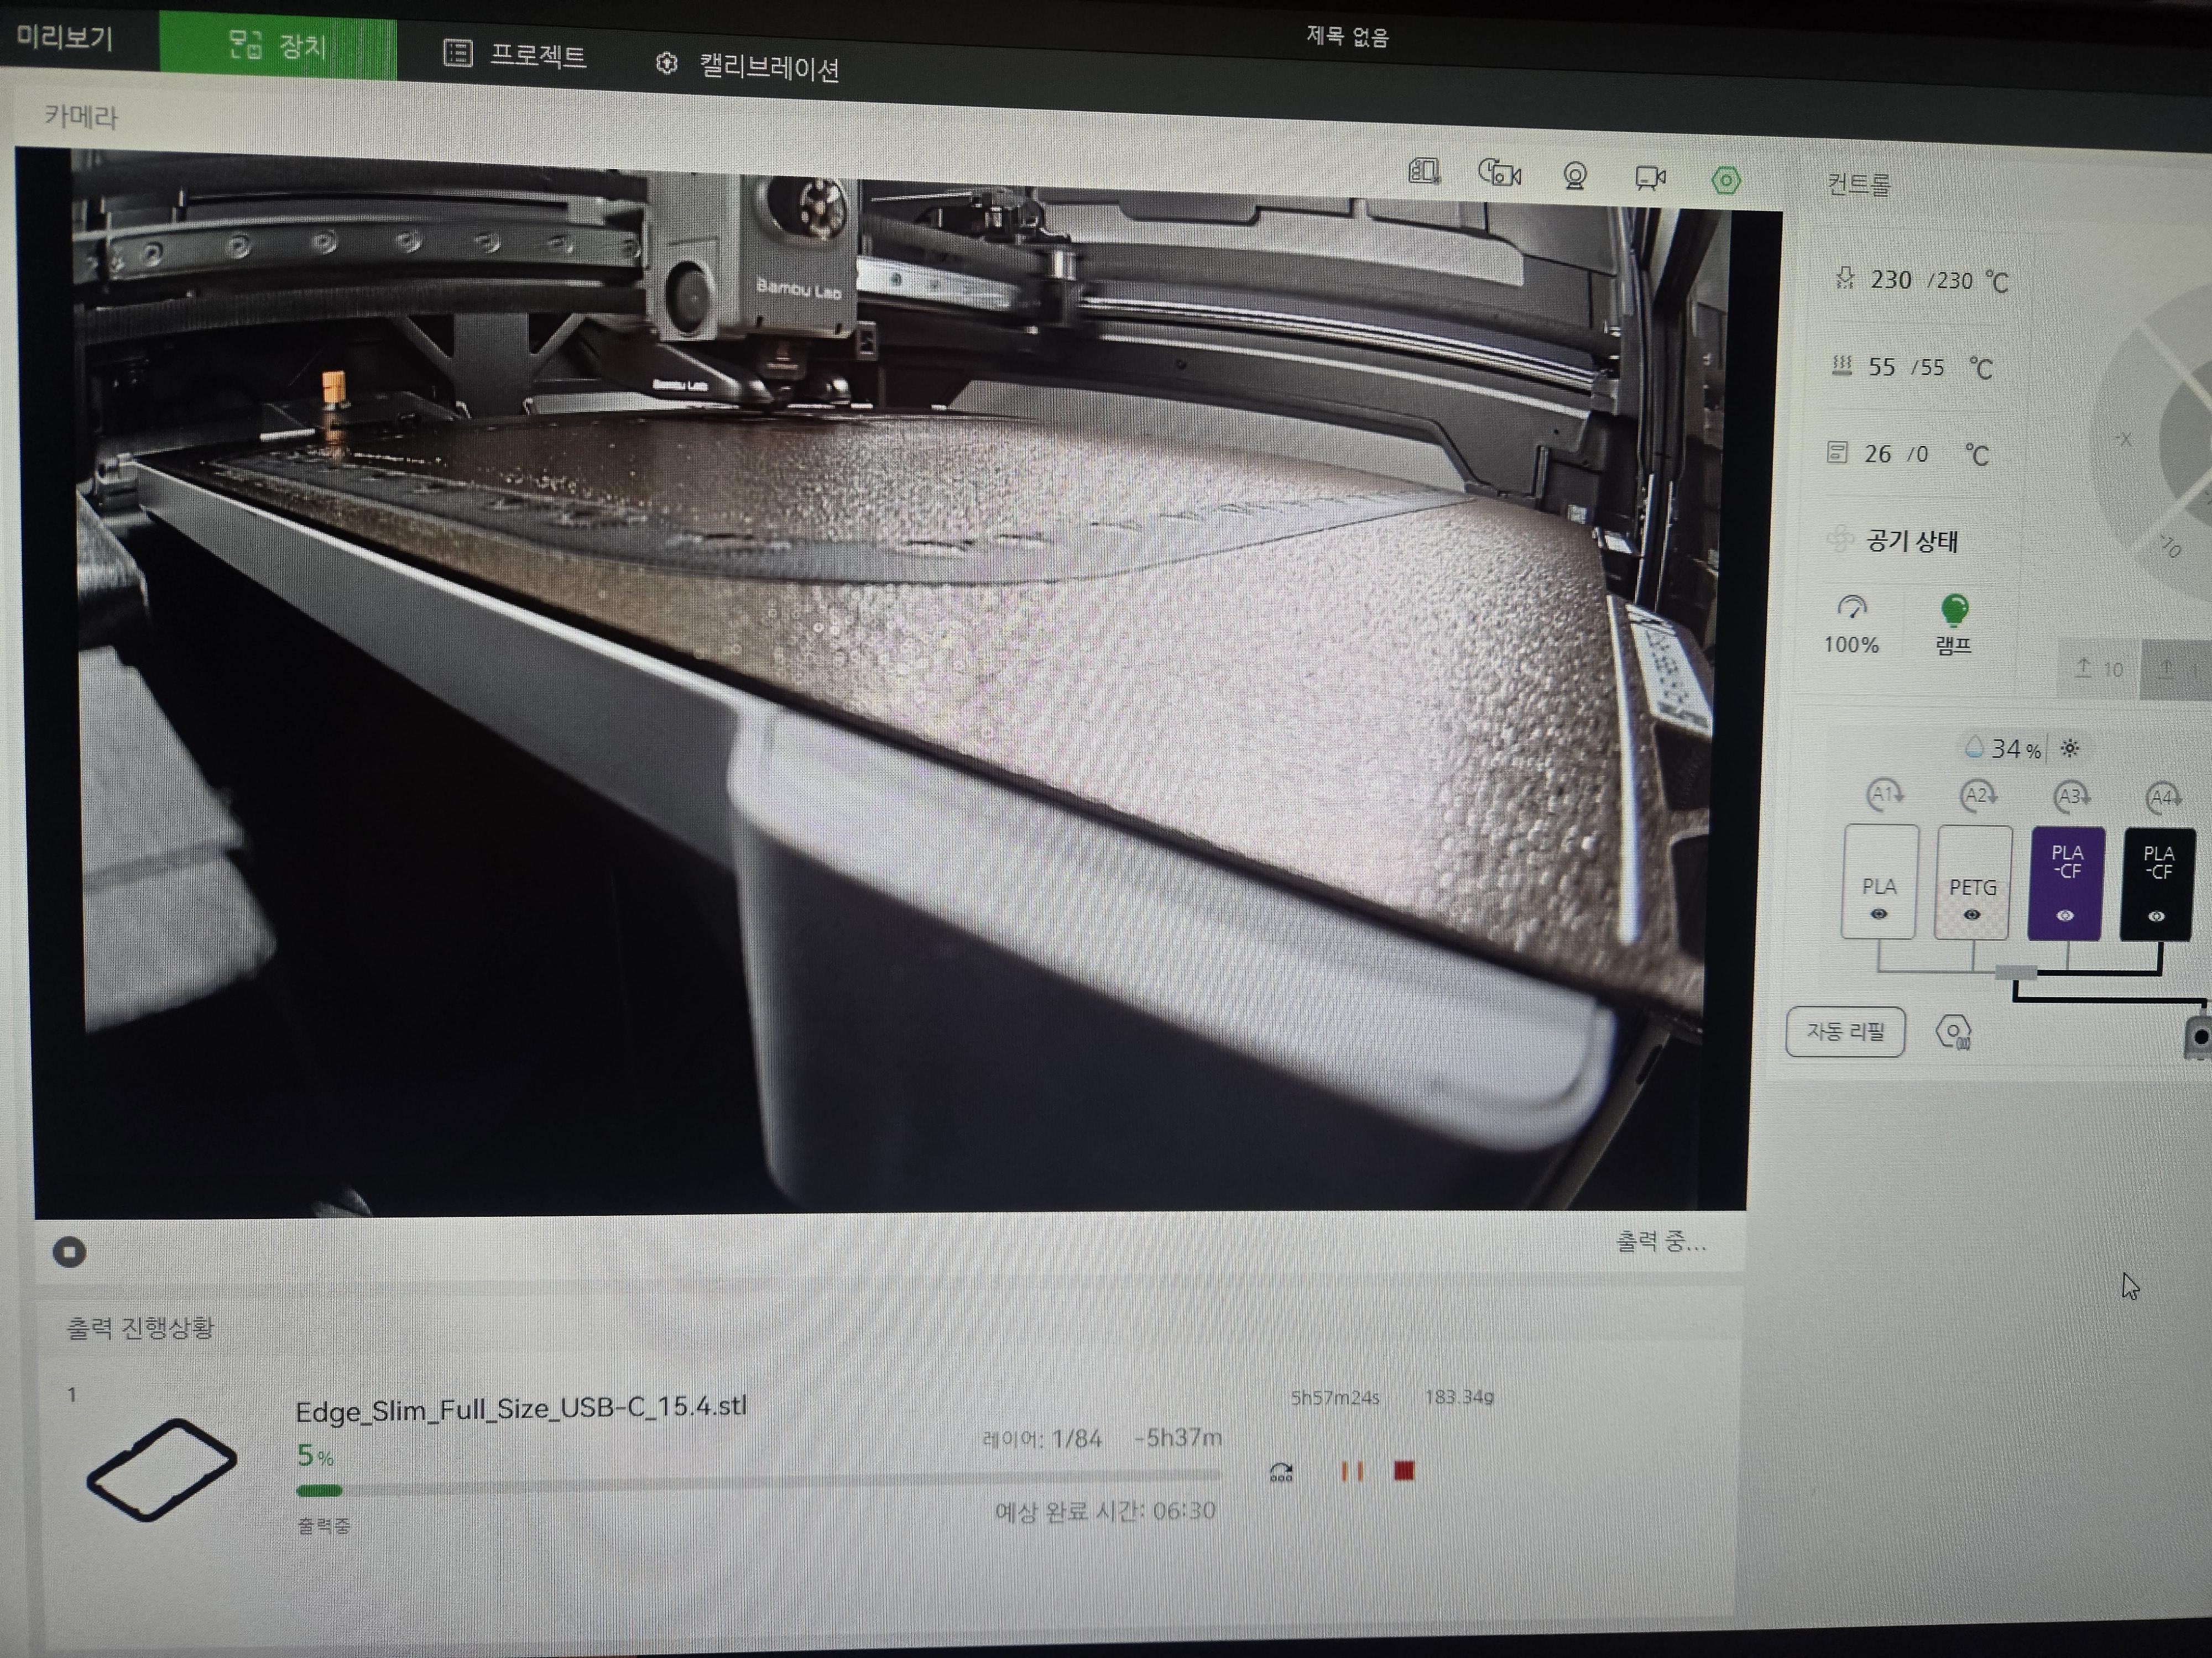The height and width of the screenshot is (1658, 2212).
Task: Stop the camera stream with round button
Action: click(x=69, y=1251)
